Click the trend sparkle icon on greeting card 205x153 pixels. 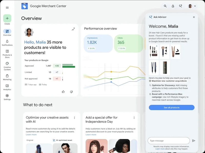click(x=73, y=29)
